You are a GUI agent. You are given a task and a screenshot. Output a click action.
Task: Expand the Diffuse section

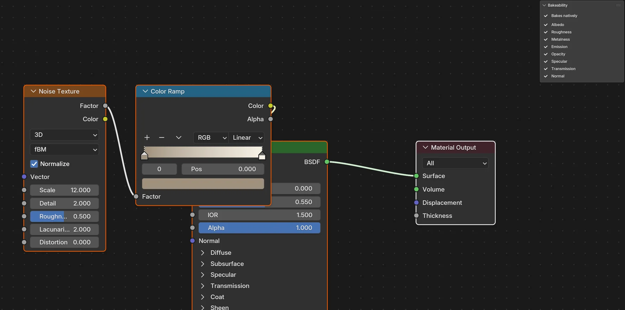pyautogui.click(x=203, y=253)
